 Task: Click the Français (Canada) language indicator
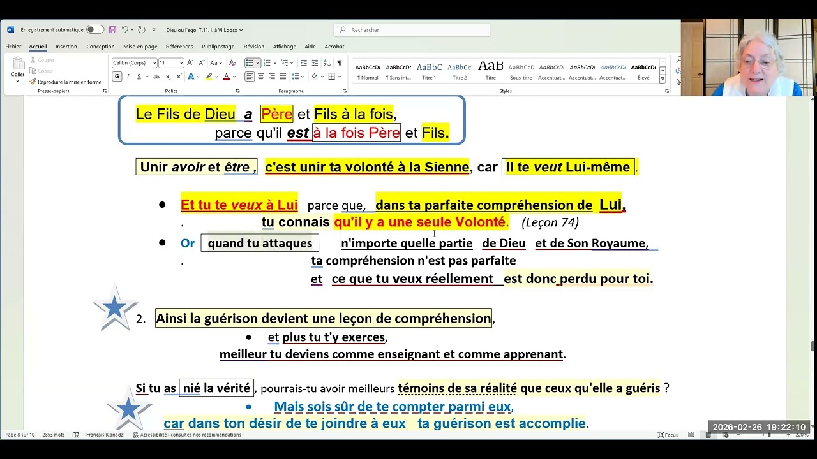(x=105, y=435)
